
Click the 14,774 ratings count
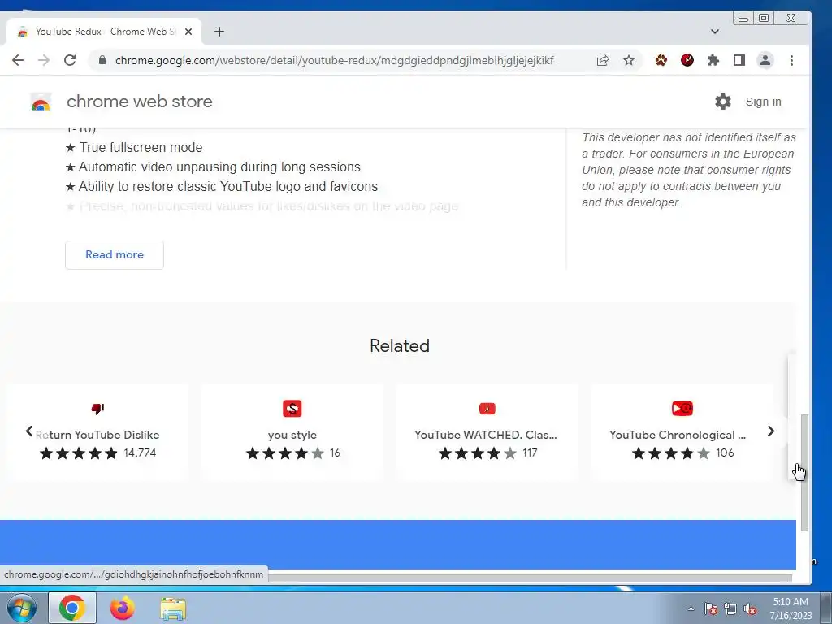point(140,453)
